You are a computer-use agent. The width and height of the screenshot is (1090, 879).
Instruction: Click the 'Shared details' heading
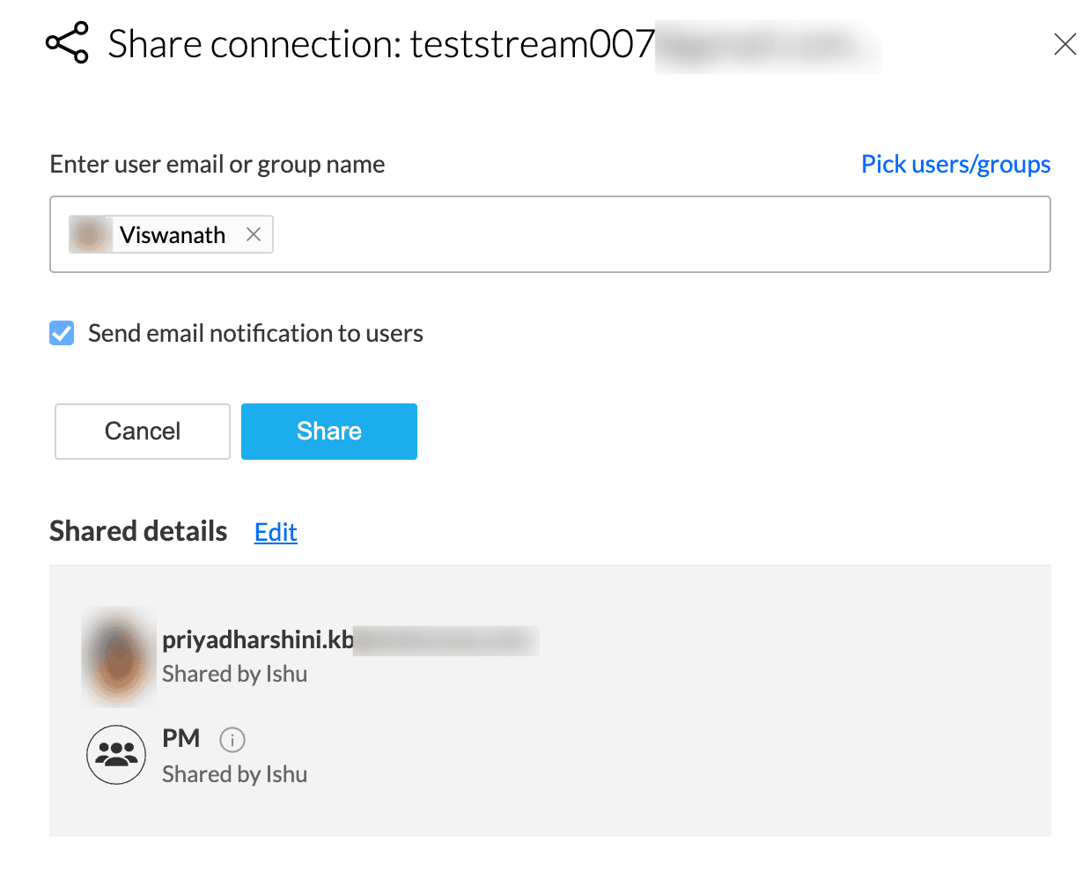coord(138,531)
